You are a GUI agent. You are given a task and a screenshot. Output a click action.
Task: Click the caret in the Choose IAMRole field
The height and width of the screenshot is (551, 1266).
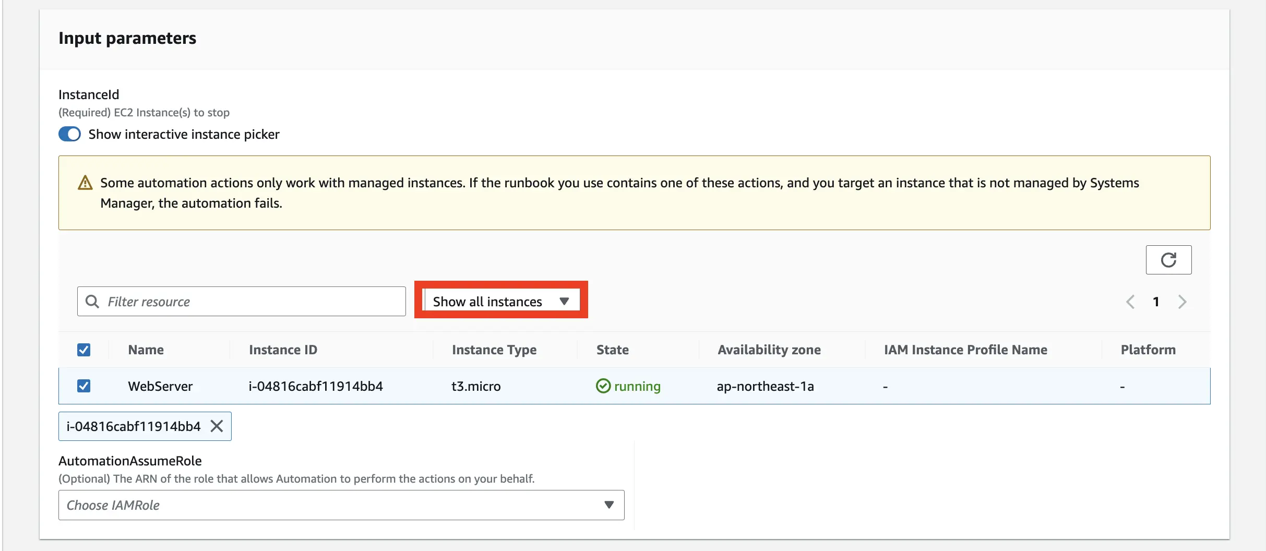point(608,505)
